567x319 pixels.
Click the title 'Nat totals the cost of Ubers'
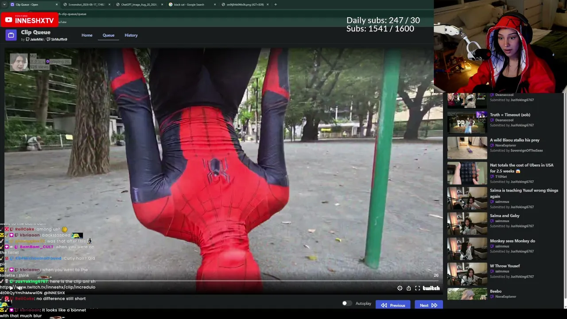pyautogui.click(x=521, y=168)
